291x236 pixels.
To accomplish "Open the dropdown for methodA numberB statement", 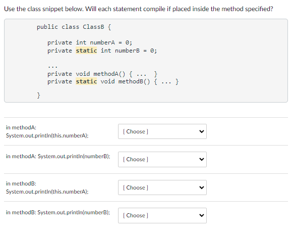I will (x=162, y=159).
